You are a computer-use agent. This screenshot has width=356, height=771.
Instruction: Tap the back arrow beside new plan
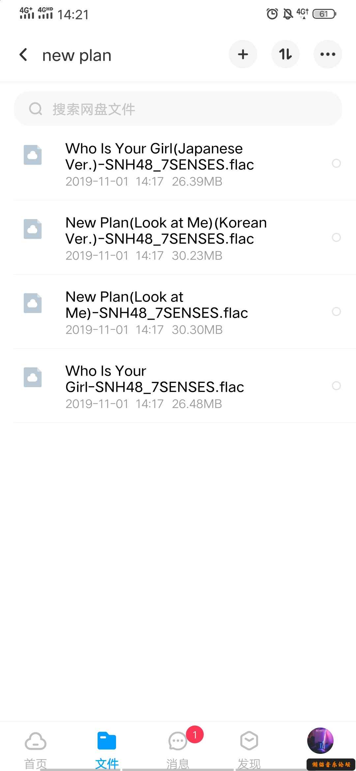(23, 55)
